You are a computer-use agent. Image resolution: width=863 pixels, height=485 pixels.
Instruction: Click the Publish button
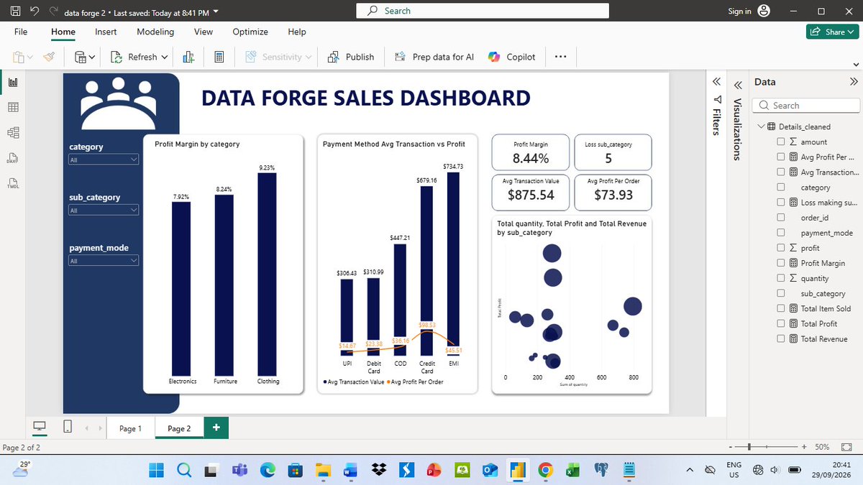[x=351, y=57]
